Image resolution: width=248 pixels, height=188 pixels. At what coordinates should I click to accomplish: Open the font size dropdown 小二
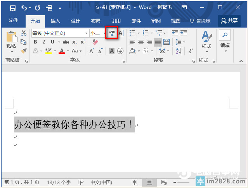click(x=104, y=33)
